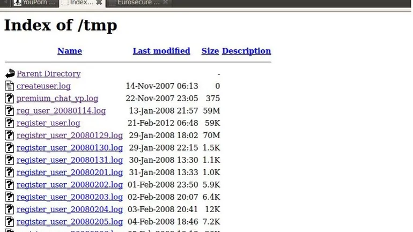Click the icon beside register_user_20080201.log

[10, 173]
